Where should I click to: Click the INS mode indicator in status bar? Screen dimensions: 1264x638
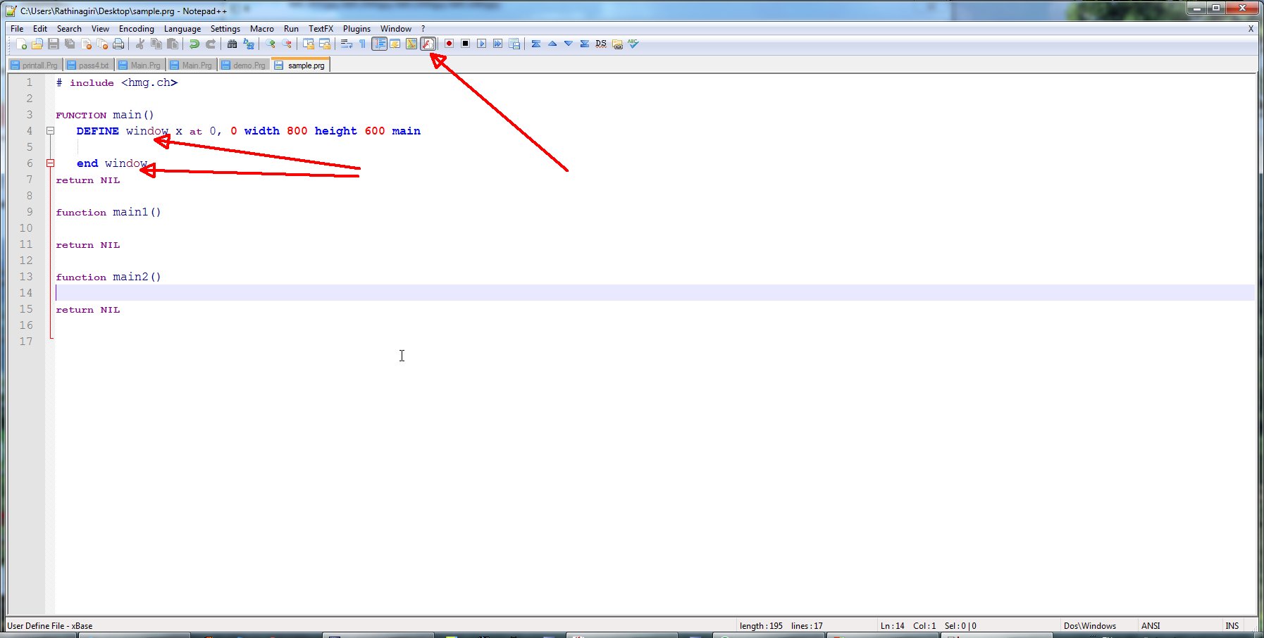click(1232, 626)
